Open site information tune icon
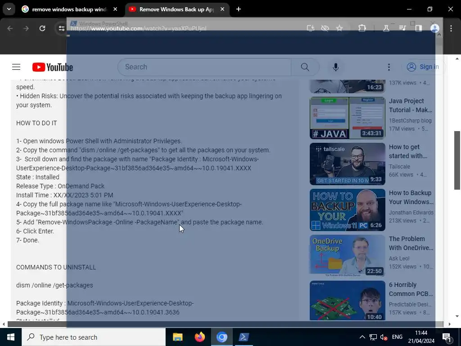This screenshot has width=461, height=346. (x=61, y=28)
